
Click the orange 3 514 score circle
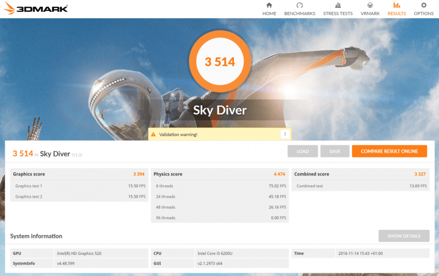pyautogui.click(x=220, y=61)
